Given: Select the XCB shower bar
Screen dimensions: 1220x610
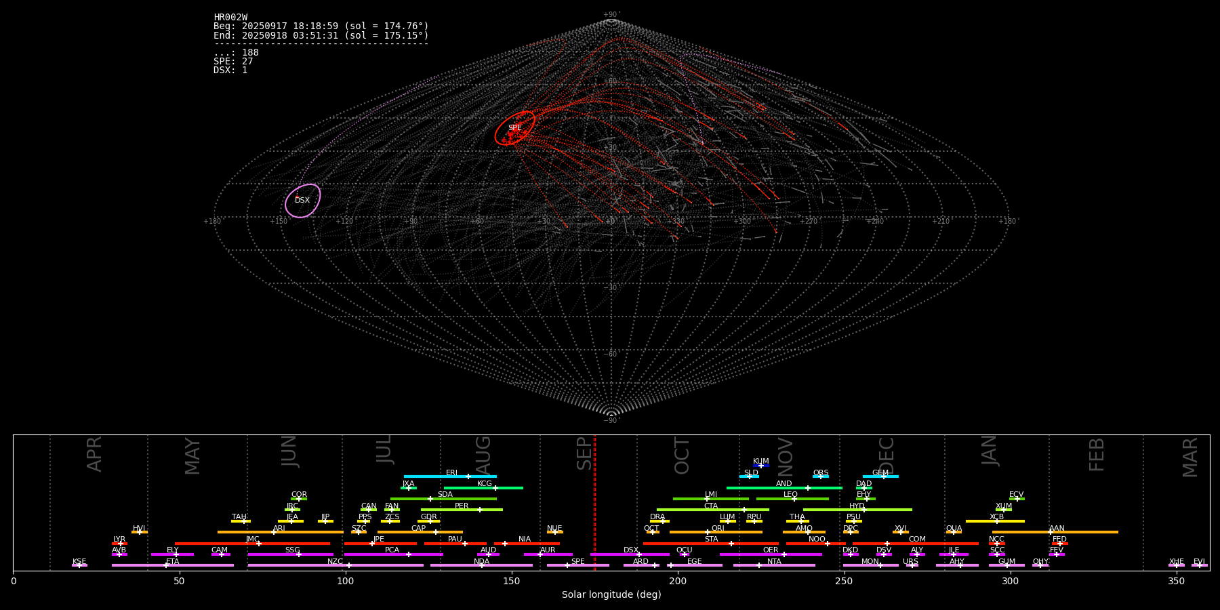Looking at the screenshot, I should click(x=995, y=521).
